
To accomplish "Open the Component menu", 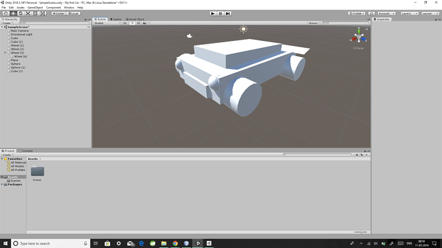I will click(53, 8).
